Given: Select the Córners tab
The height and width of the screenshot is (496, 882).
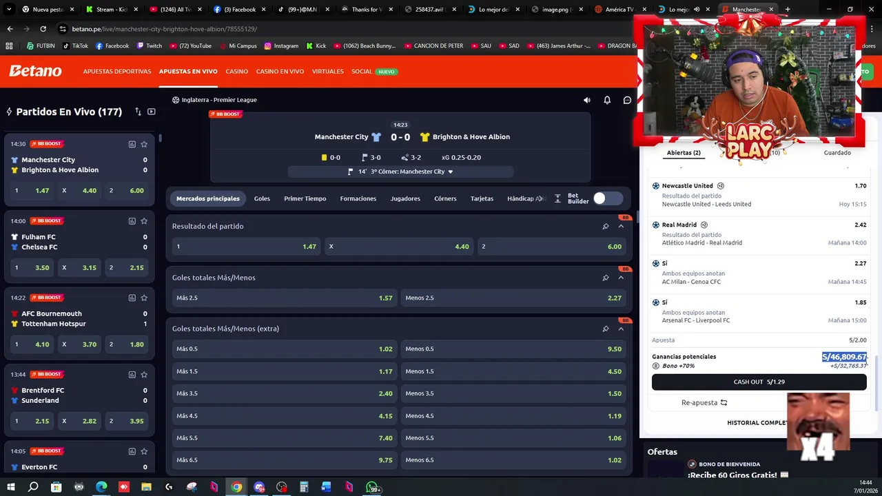Looking at the screenshot, I should (x=445, y=198).
